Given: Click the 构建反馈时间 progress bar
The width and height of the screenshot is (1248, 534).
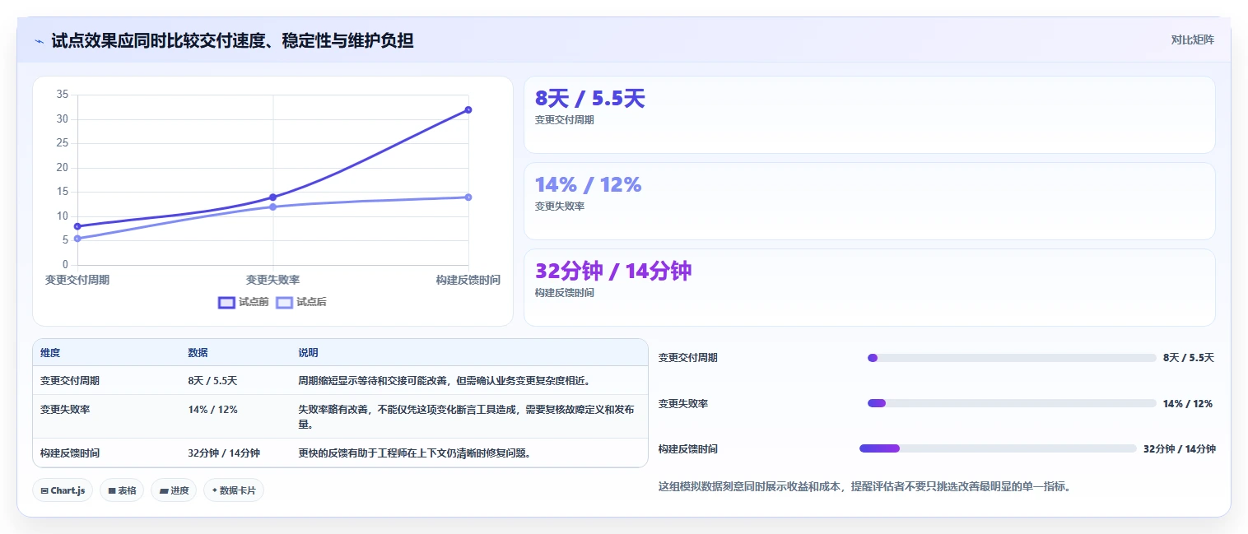Looking at the screenshot, I should (x=998, y=448).
